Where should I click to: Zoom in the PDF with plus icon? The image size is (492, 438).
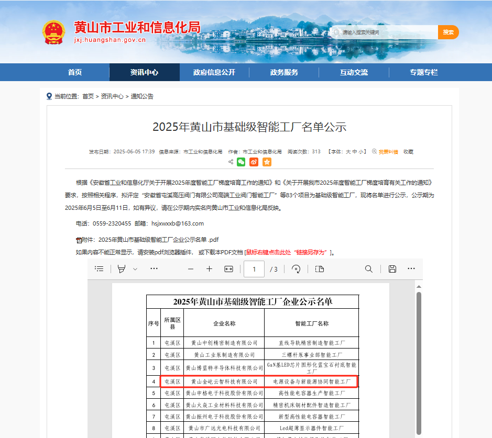[x=209, y=269]
